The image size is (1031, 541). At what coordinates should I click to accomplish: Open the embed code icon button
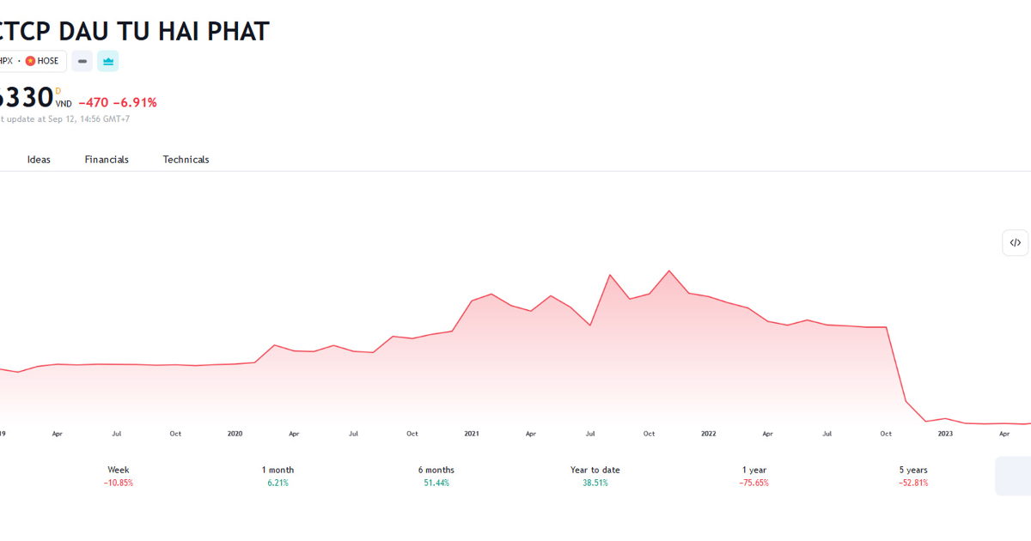[x=1015, y=243]
